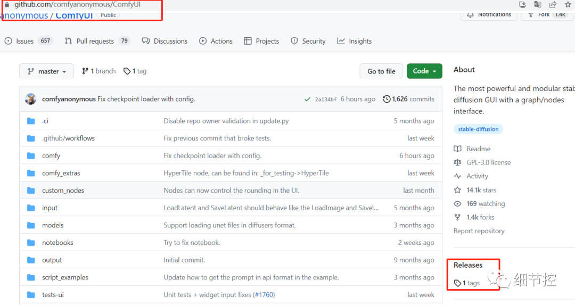The height and width of the screenshot is (305, 575).
Task: Click the .github/workflows folder icon
Action: point(31,138)
